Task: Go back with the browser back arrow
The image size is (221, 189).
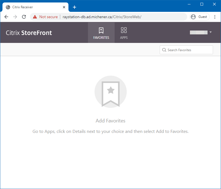Action: pyautogui.click(x=6, y=17)
